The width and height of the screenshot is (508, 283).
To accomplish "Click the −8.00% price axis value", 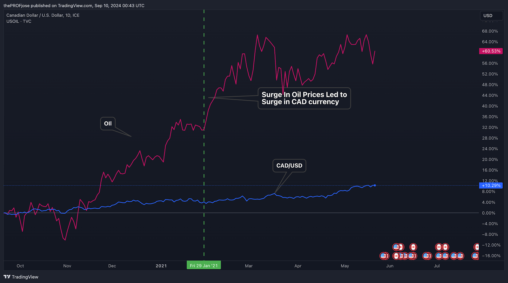I will click(x=490, y=234).
